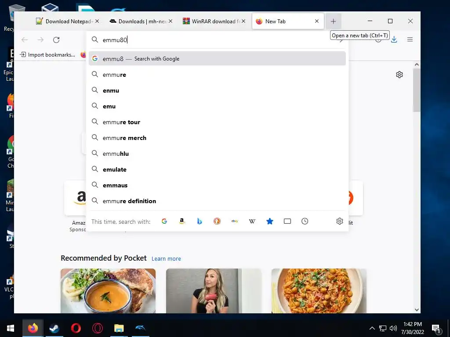Open the Windows notification center

(436, 328)
